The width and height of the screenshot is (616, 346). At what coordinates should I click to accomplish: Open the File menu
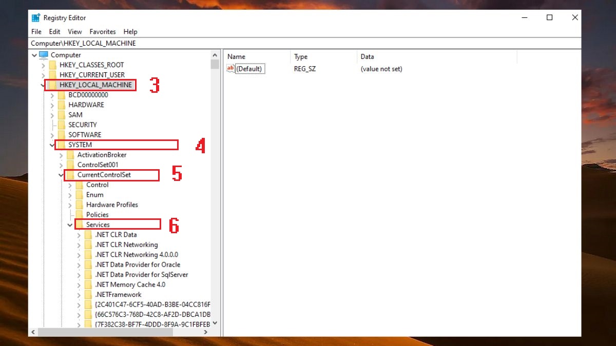[x=36, y=32]
